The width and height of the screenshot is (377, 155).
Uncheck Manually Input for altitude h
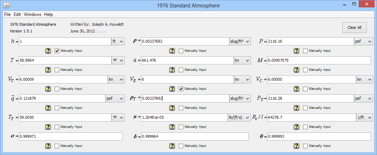(x=57, y=51)
